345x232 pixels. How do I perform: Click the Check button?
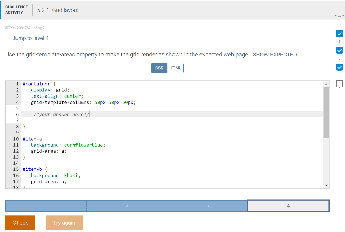coord(20,223)
